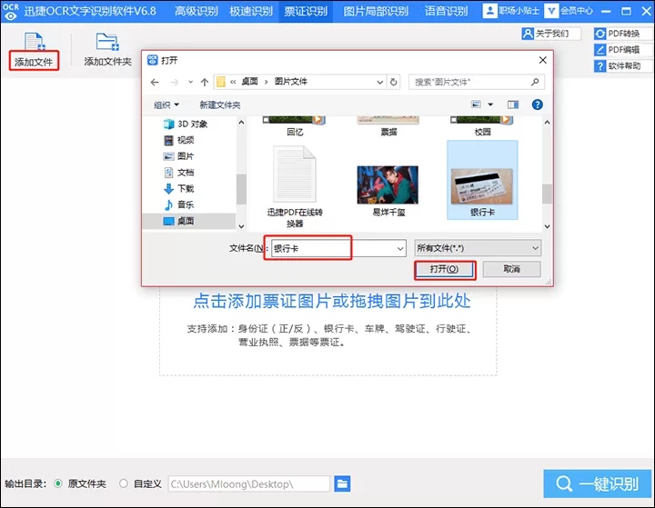Change the file view mode icon
This screenshot has width=655, height=508.
[x=476, y=105]
